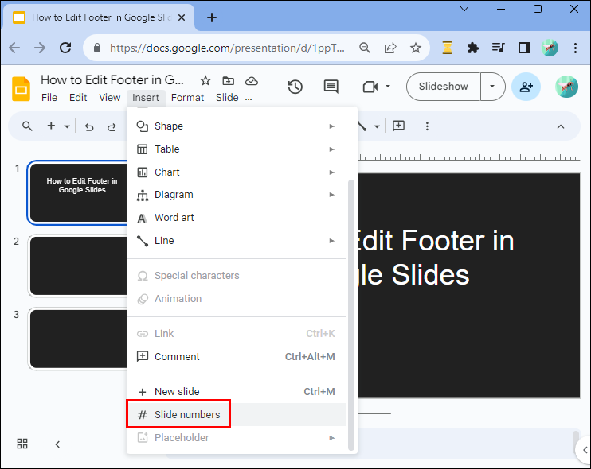
Task: Click the undo arrow
Action: (89, 126)
